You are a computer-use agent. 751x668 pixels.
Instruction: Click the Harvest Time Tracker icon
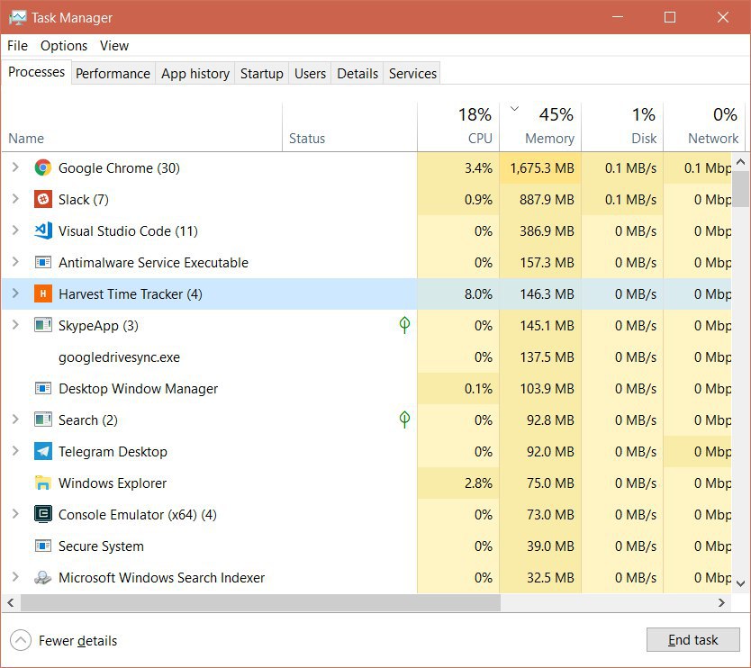(43, 294)
